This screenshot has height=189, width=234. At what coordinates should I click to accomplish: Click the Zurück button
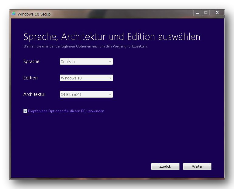click(x=165, y=166)
